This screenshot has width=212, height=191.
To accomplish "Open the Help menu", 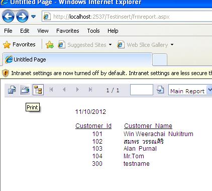I will tap(113, 31).
